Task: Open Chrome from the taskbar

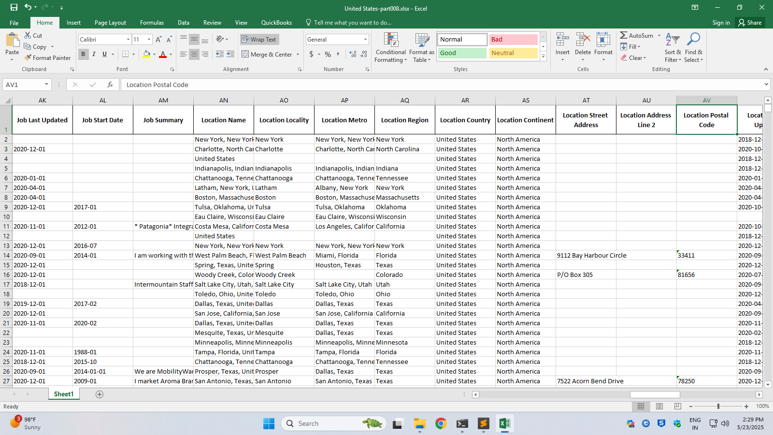Action: (441, 424)
